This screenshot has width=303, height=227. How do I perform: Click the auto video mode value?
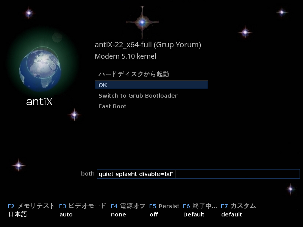coord(66,215)
